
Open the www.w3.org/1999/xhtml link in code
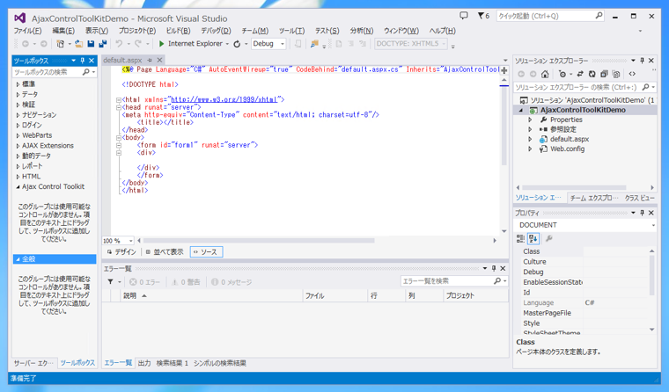click(x=224, y=99)
